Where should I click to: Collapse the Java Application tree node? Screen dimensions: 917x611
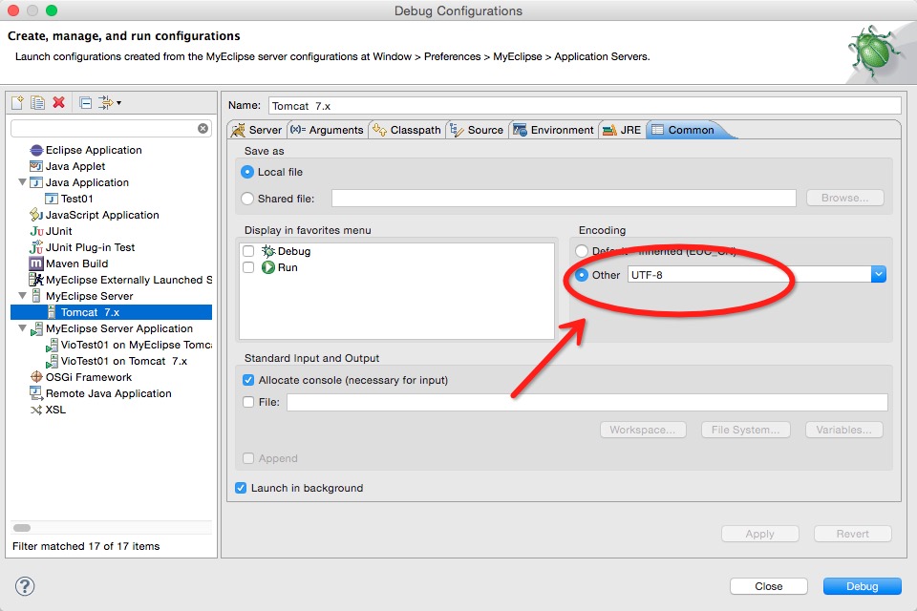pos(22,182)
